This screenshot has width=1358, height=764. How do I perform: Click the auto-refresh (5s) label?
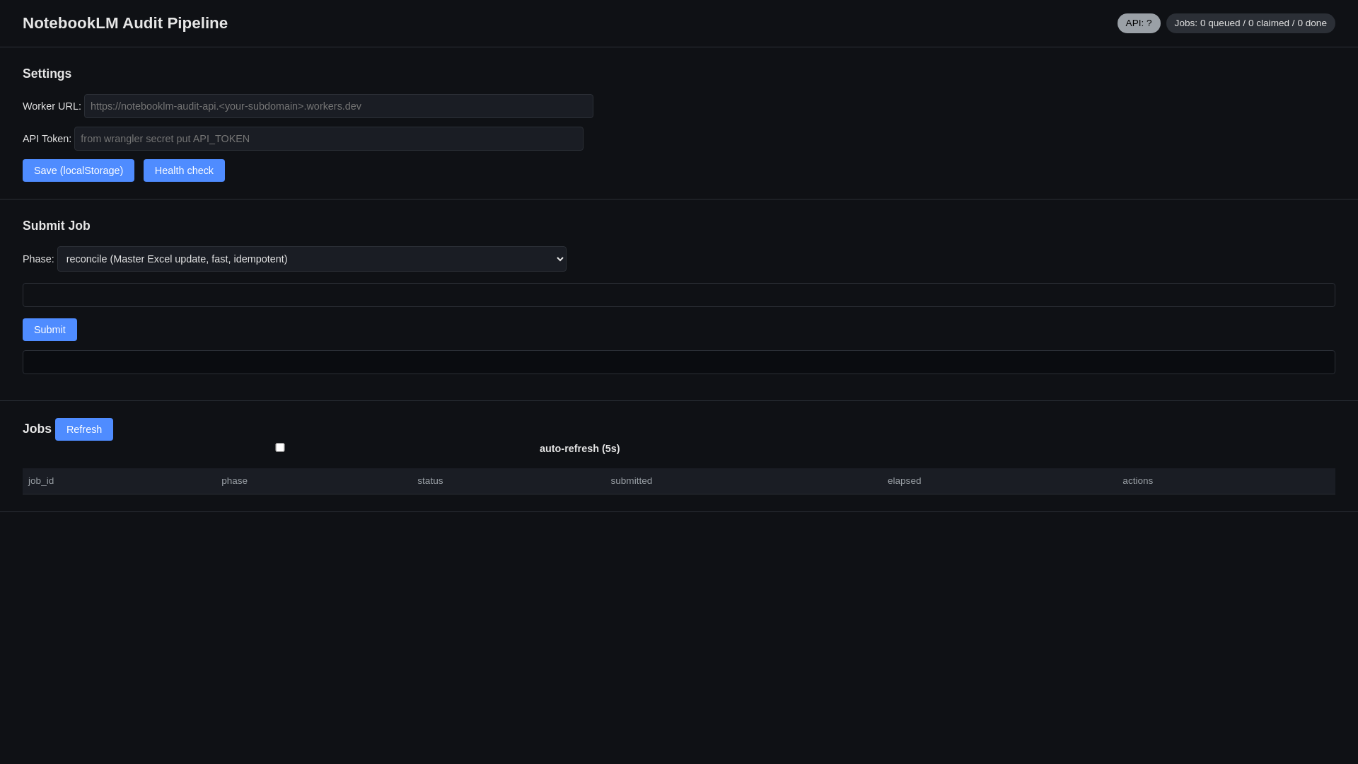(579, 448)
